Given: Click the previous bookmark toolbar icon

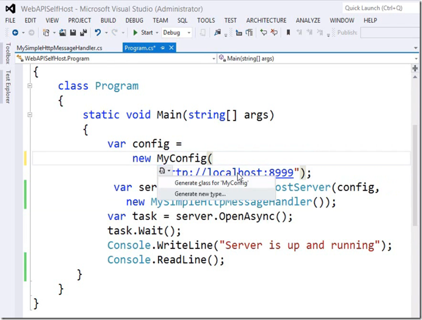Looking at the screenshot, I should (x=299, y=33).
